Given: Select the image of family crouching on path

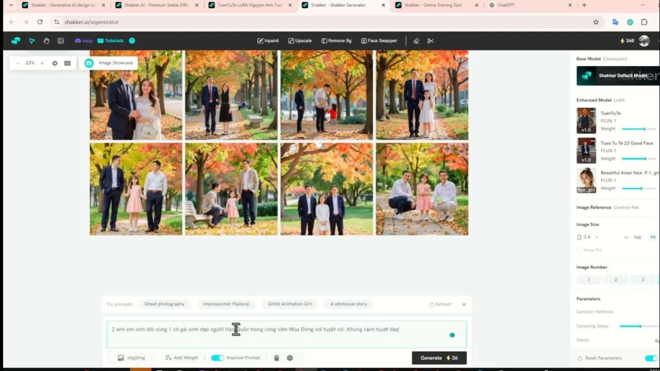Looking at the screenshot, I should click(422, 189).
